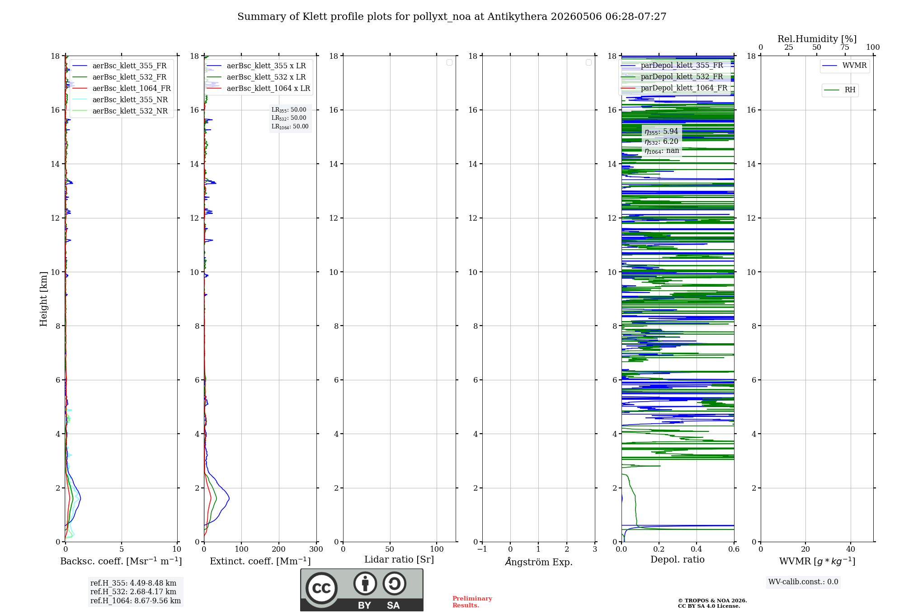The image size is (904, 615).
Task: Click the 'Depol. ratio' axis label
Action: (x=678, y=560)
